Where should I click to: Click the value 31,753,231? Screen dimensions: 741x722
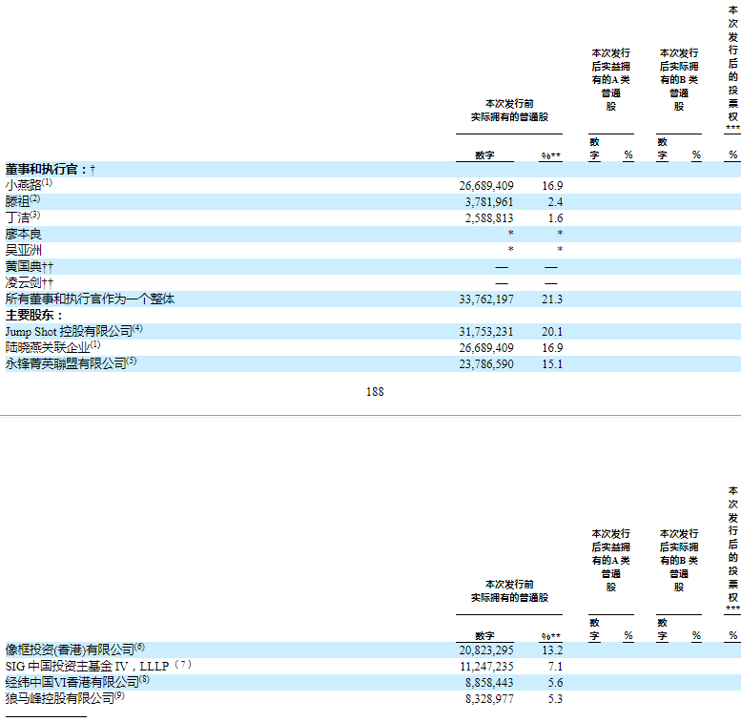[486, 332]
